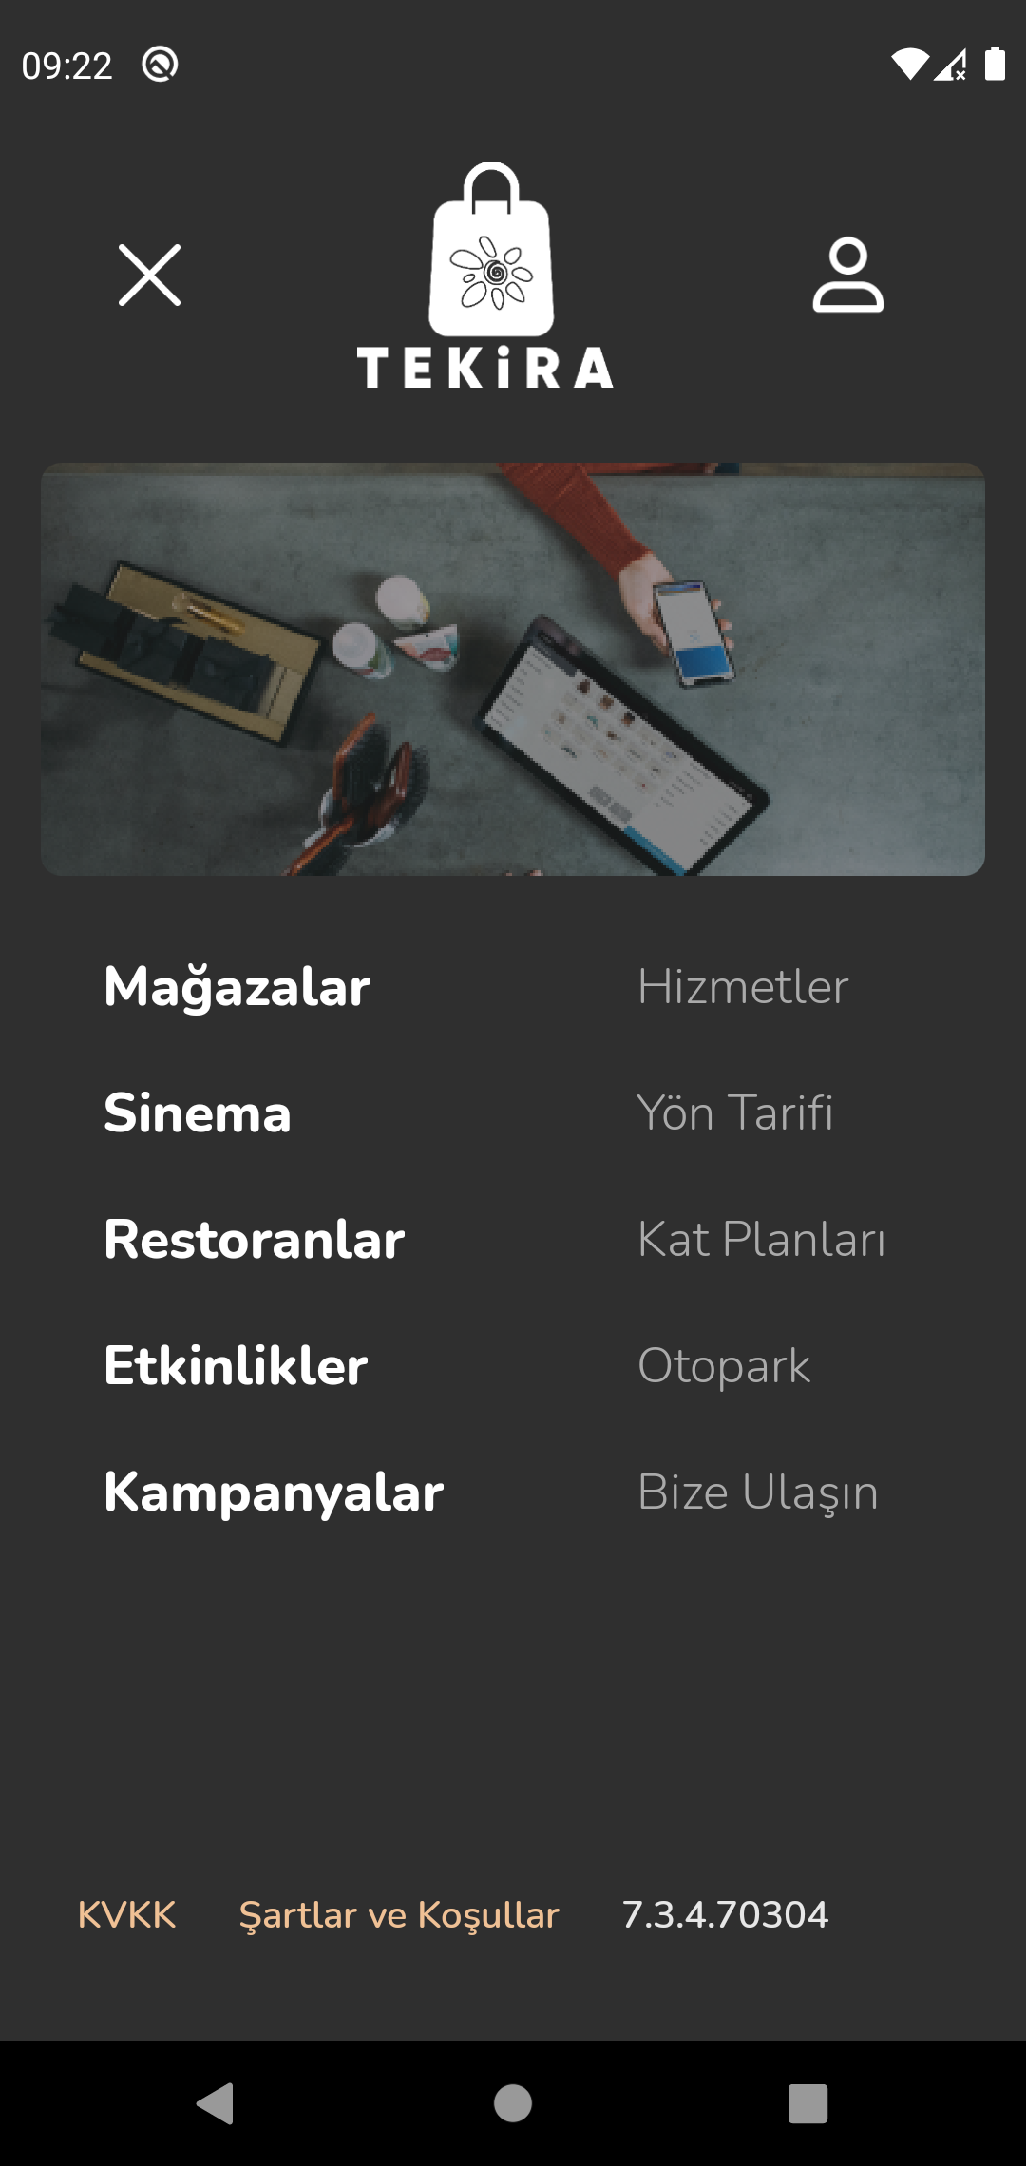
Task: Close the menu with the X icon
Action: coord(149,275)
